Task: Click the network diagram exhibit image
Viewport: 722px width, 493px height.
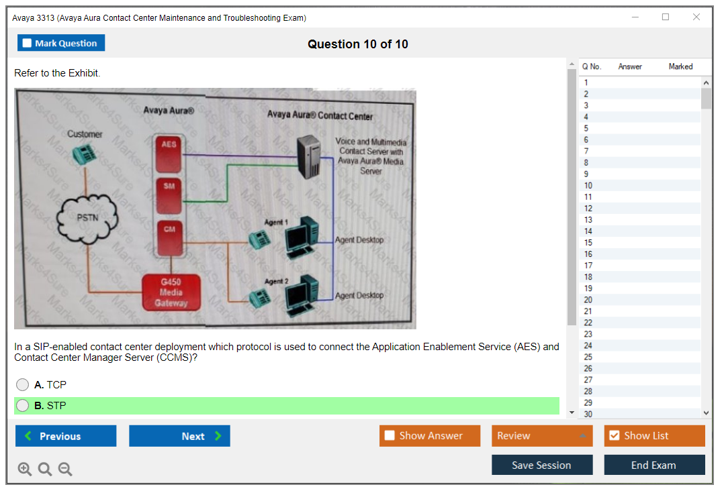Action: coord(215,209)
